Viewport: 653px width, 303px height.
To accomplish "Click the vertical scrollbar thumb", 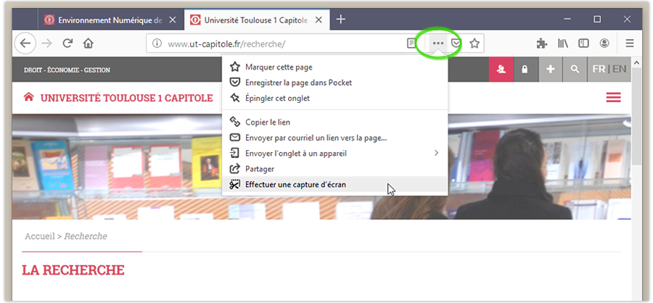I will pyautogui.click(x=636, y=117).
